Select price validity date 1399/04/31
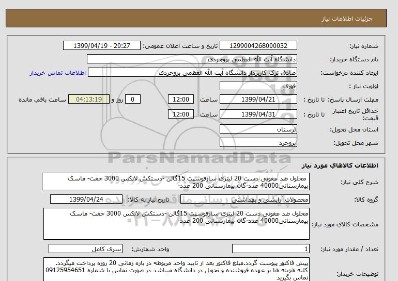 (x=258, y=114)
